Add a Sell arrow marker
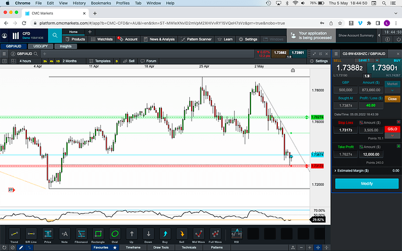The image size is (402, 251). pyautogui.click(x=181, y=234)
